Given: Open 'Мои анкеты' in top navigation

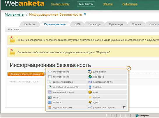Looking at the screenshot, I should [86, 4].
